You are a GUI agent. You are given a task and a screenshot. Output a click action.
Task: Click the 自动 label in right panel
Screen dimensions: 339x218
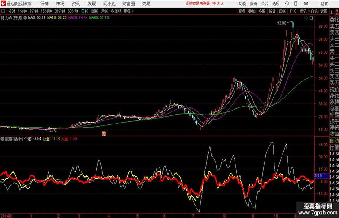coord(334,141)
